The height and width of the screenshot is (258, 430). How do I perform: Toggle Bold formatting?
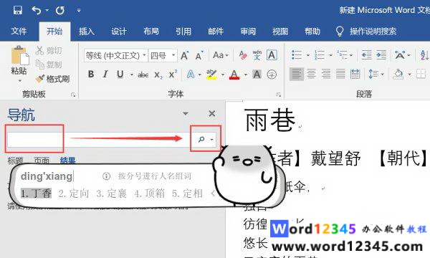tap(91, 75)
